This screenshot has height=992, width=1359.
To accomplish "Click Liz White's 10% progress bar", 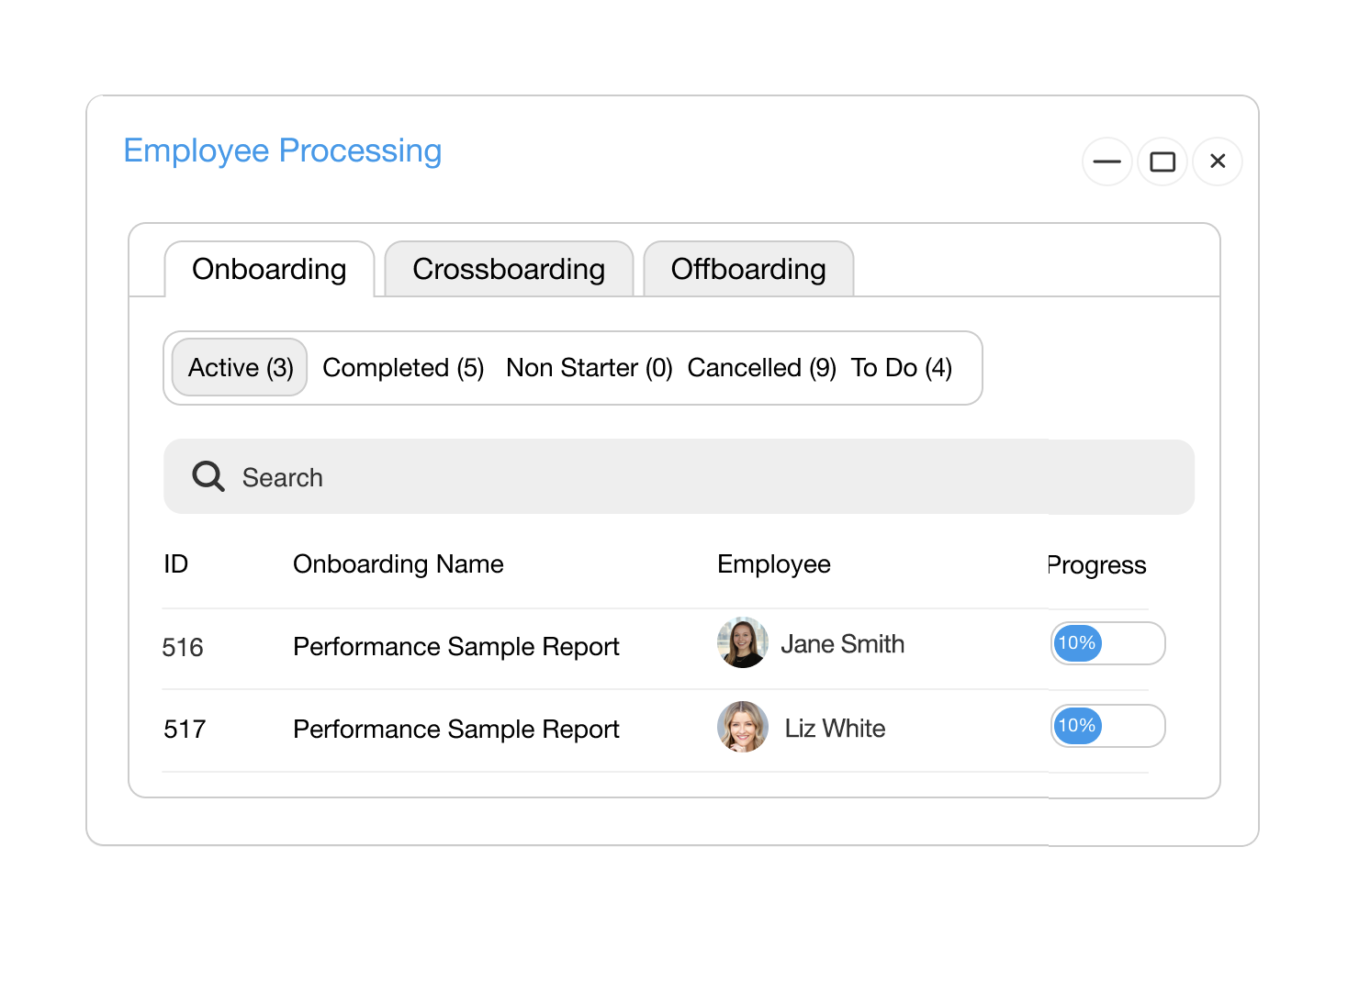I will click(1107, 726).
